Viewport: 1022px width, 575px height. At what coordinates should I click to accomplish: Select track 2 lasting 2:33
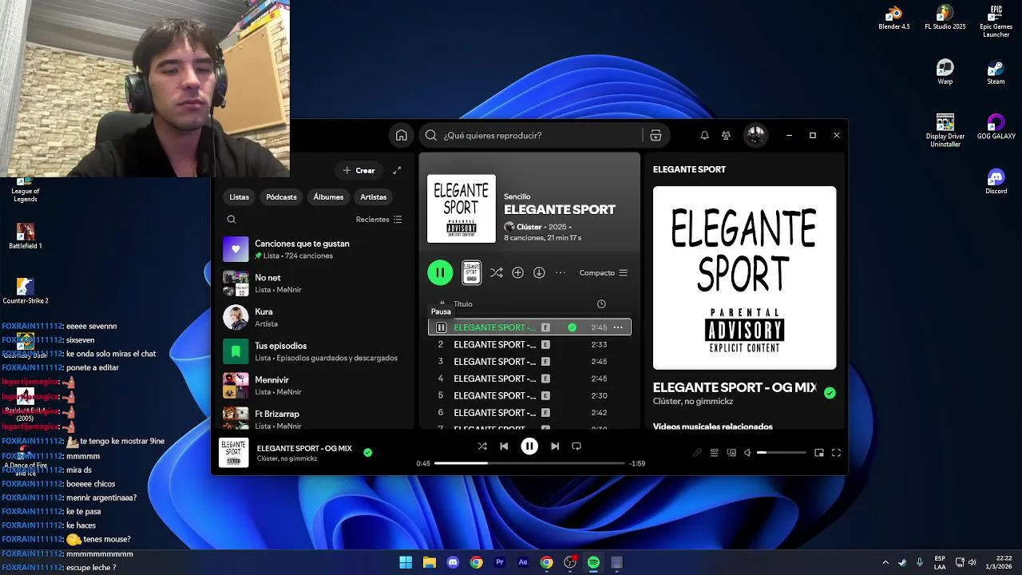point(529,345)
